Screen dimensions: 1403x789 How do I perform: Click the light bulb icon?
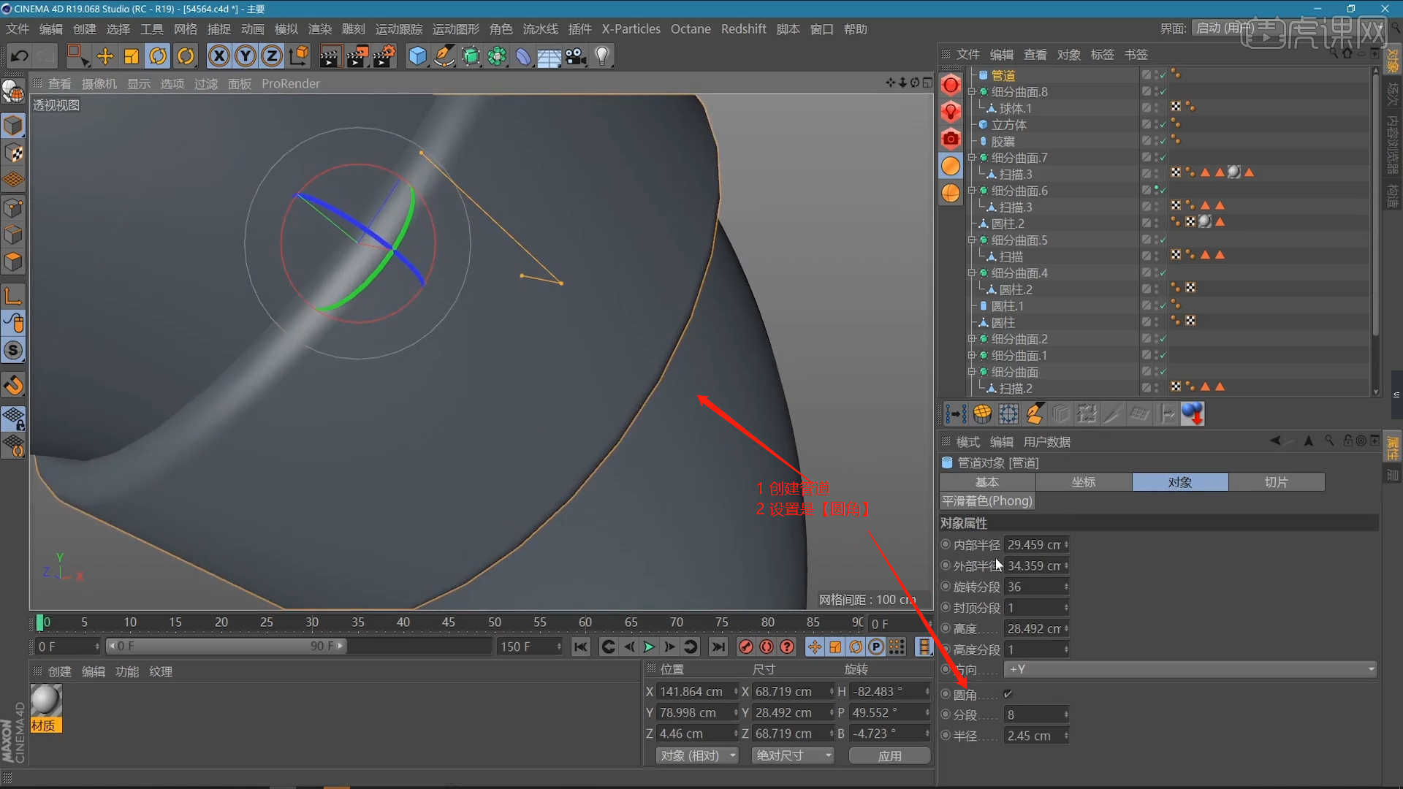pyautogui.click(x=601, y=56)
